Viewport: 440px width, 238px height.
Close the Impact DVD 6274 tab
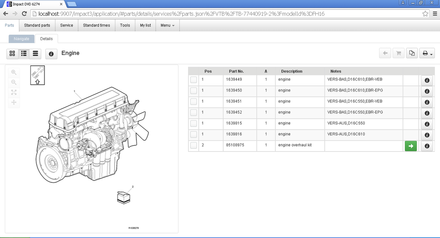pos(61,4)
